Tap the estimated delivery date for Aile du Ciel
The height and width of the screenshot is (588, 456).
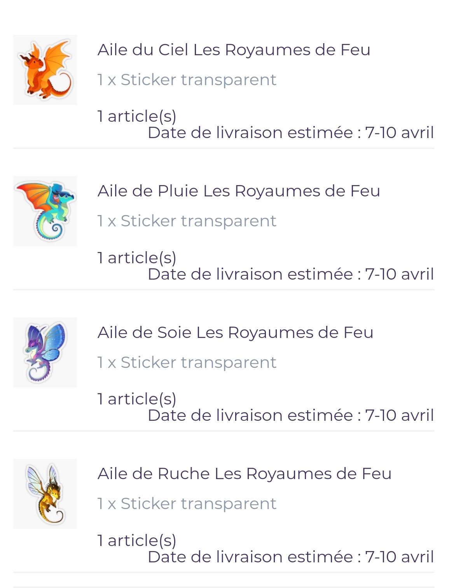[290, 133]
